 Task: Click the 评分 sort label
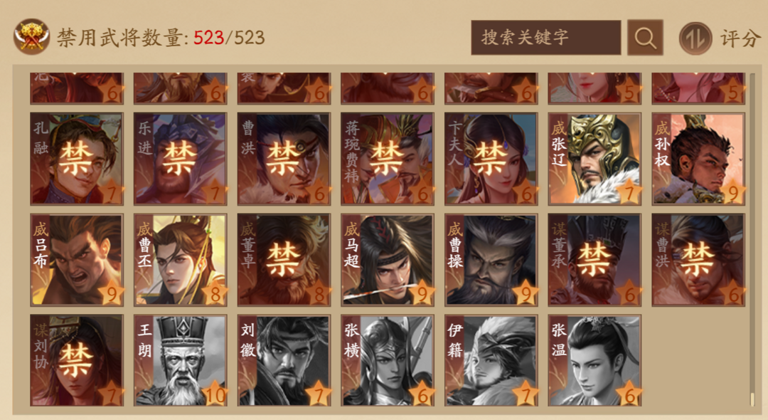(x=740, y=38)
